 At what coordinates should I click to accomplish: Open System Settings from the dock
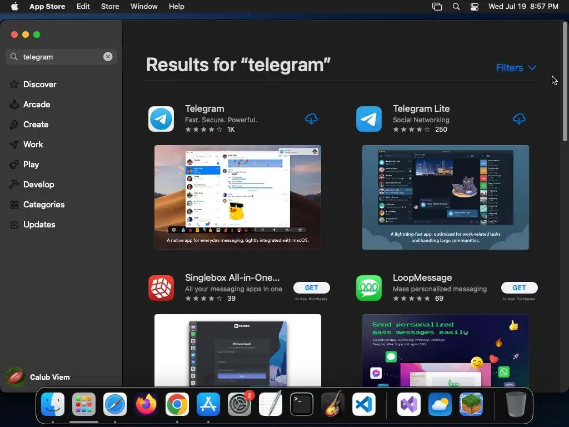coord(239,404)
